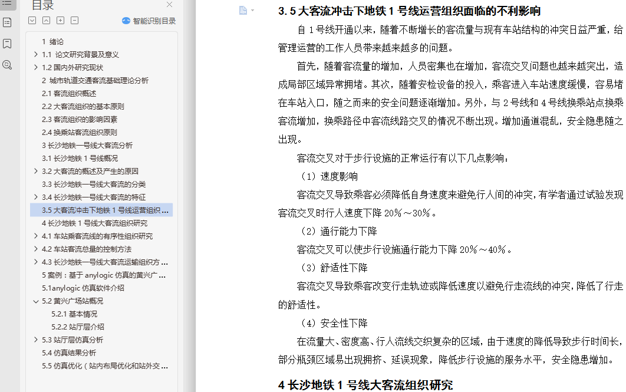Screen dimensions: 626x392
Task: Close the 目录 panel
Action: point(169,4)
